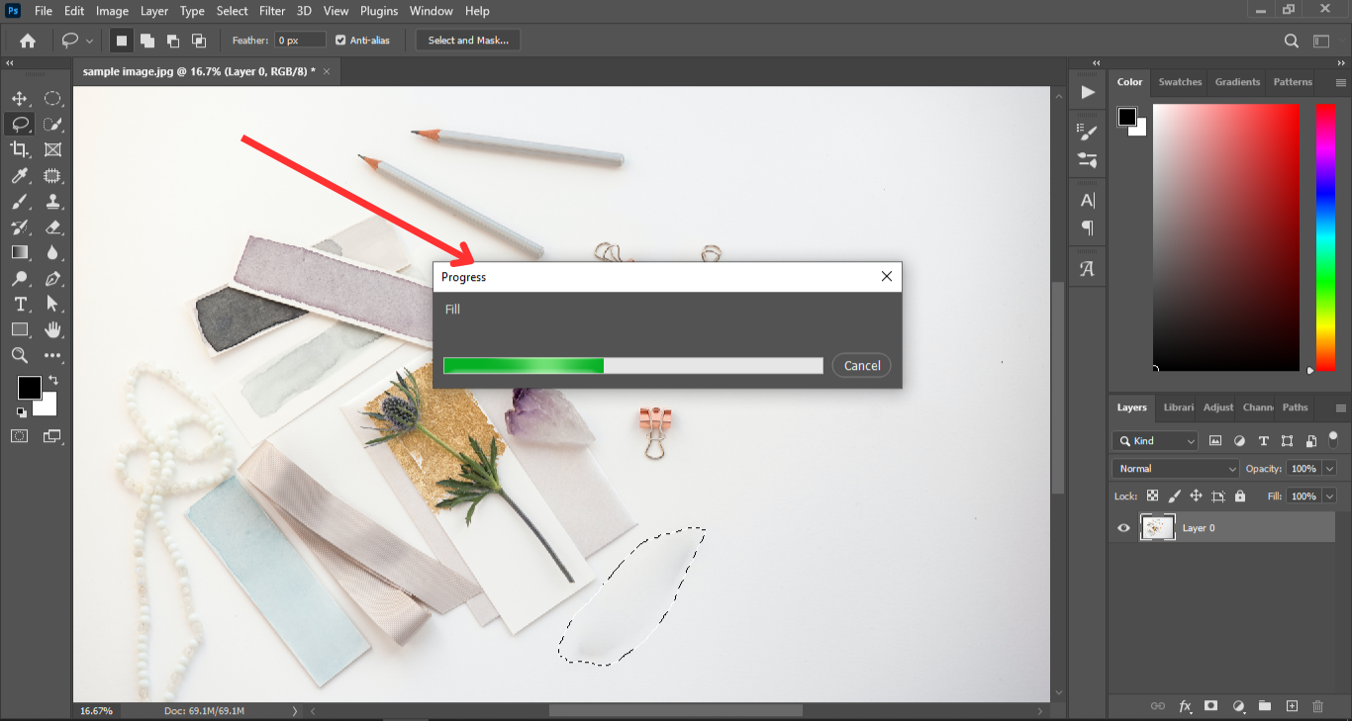Click the Select and Mask button
The width and height of the screenshot is (1352, 721).
point(468,41)
